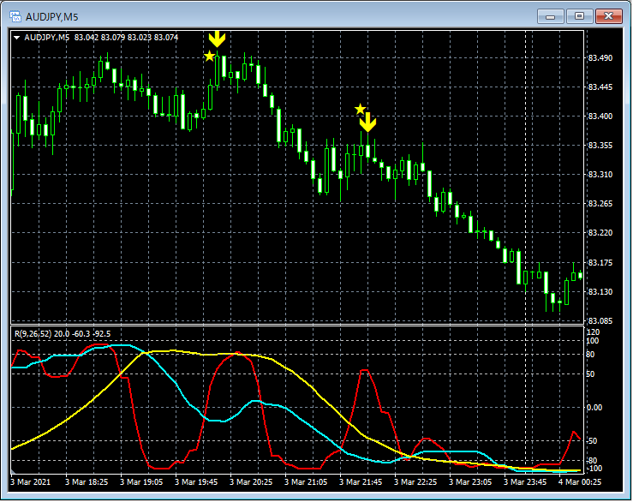Click the 83.220 price scale label
Viewport: 633px width, 502px height.
pyautogui.click(x=600, y=233)
